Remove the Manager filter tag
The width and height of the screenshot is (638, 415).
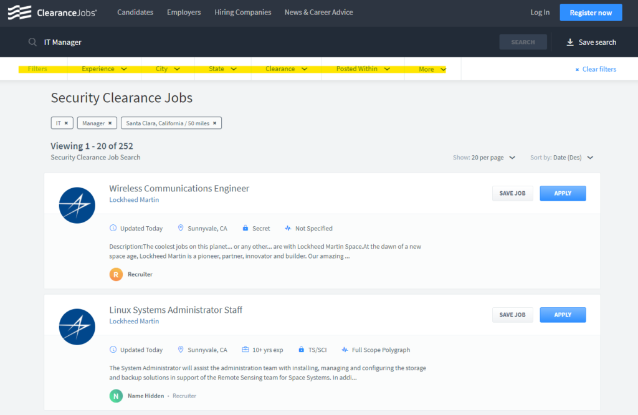click(110, 123)
